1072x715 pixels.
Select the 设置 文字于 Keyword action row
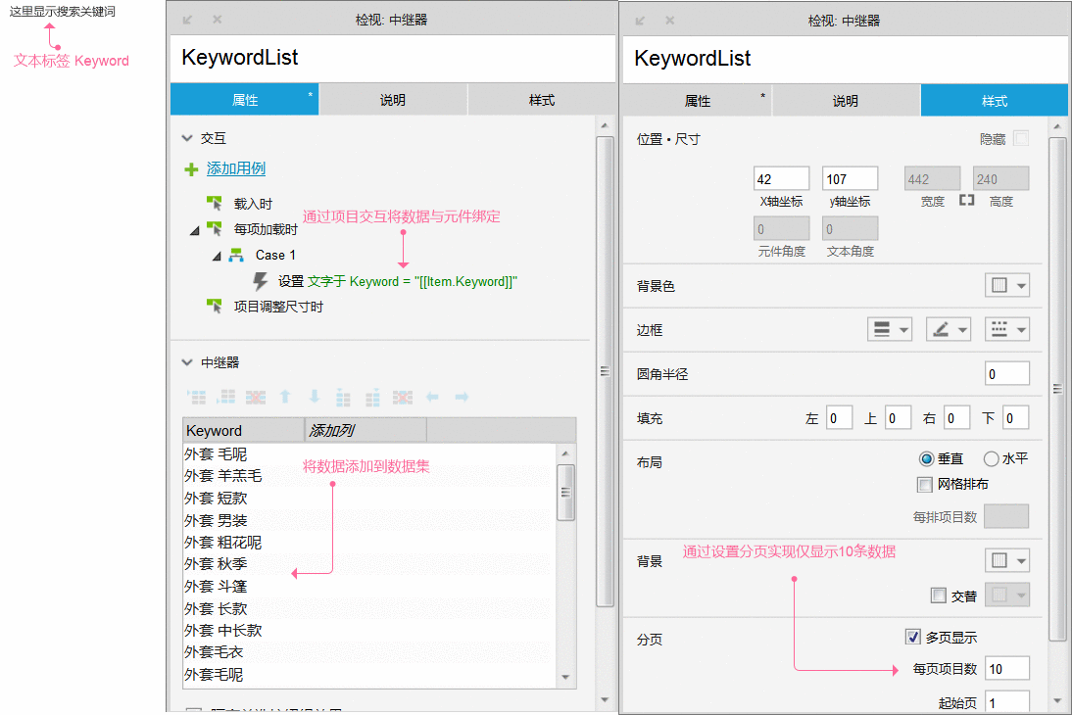pos(397,282)
